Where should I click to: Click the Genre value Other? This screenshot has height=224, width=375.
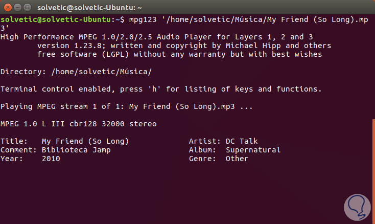click(x=237, y=159)
